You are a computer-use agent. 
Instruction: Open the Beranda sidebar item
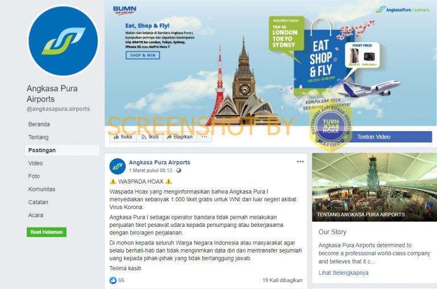click(39, 124)
